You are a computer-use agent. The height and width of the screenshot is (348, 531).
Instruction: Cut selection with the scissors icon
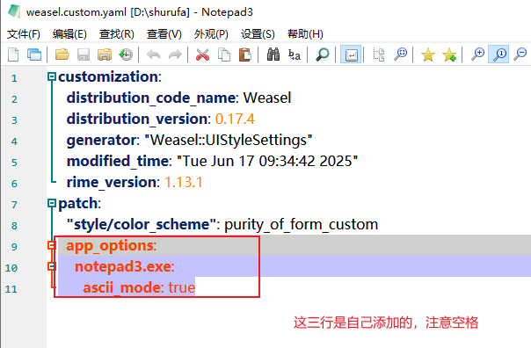coord(202,54)
